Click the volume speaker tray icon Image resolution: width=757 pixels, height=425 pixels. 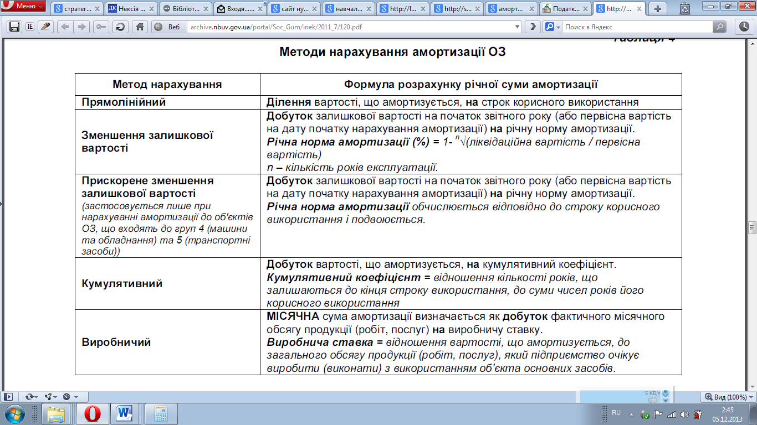685,414
